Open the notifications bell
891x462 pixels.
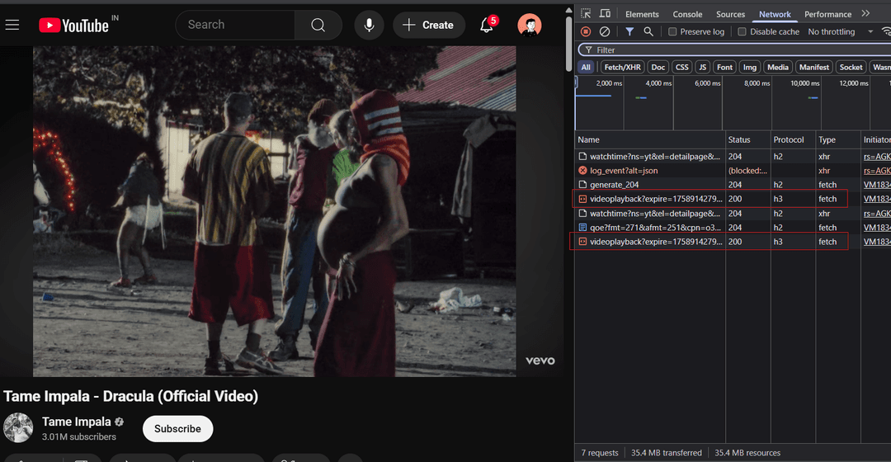tap(487, 26)
